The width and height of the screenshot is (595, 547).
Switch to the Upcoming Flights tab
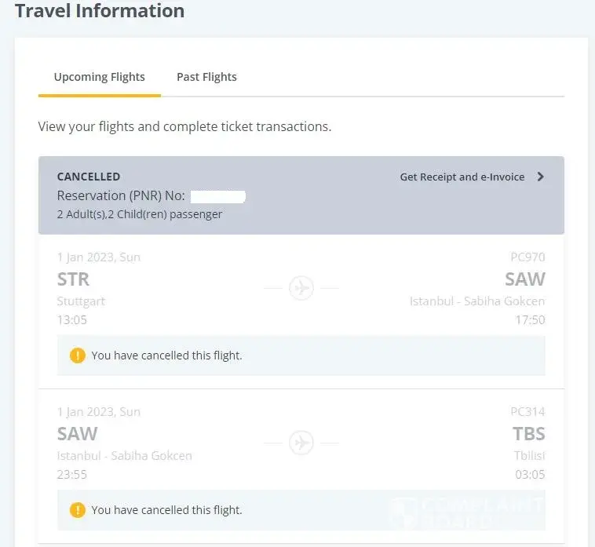pos(100,77)
